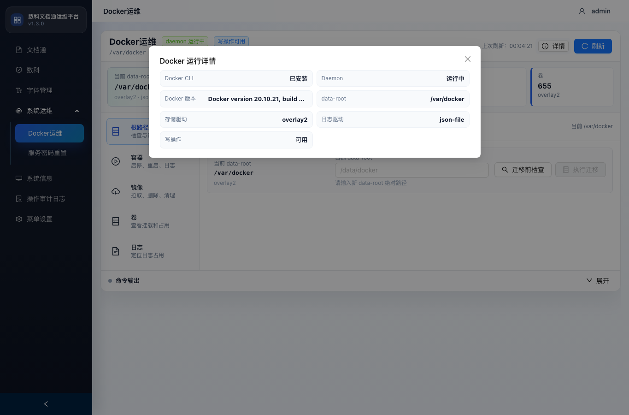Open 数科 menu item
This screenshot has width=629, height=415.
click(x=46, y=70)
